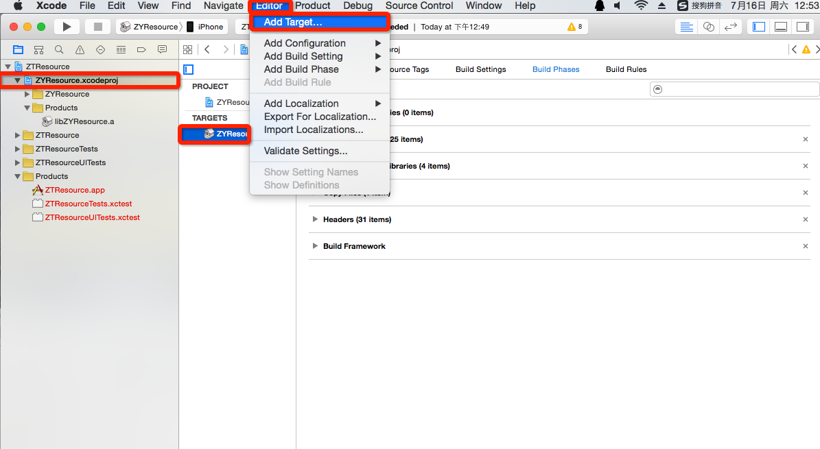
Task: Open the Symbol navigator icon
Action: (x=38, y=49)
